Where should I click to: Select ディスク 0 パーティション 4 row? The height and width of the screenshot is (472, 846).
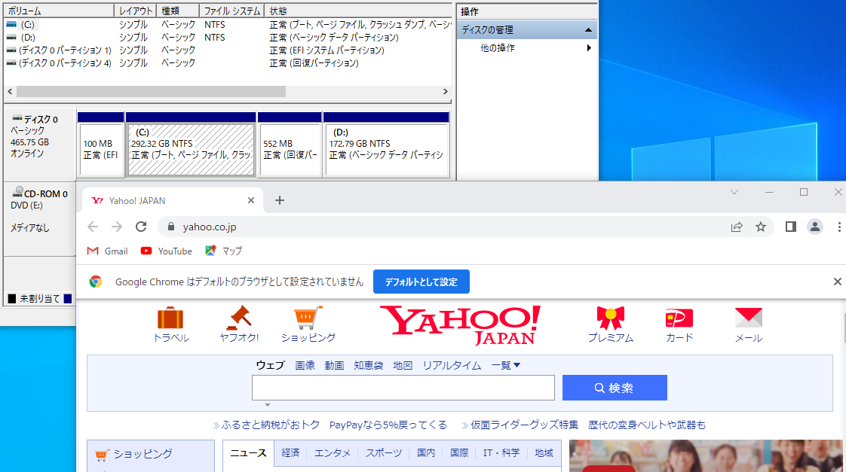[228, 63]
